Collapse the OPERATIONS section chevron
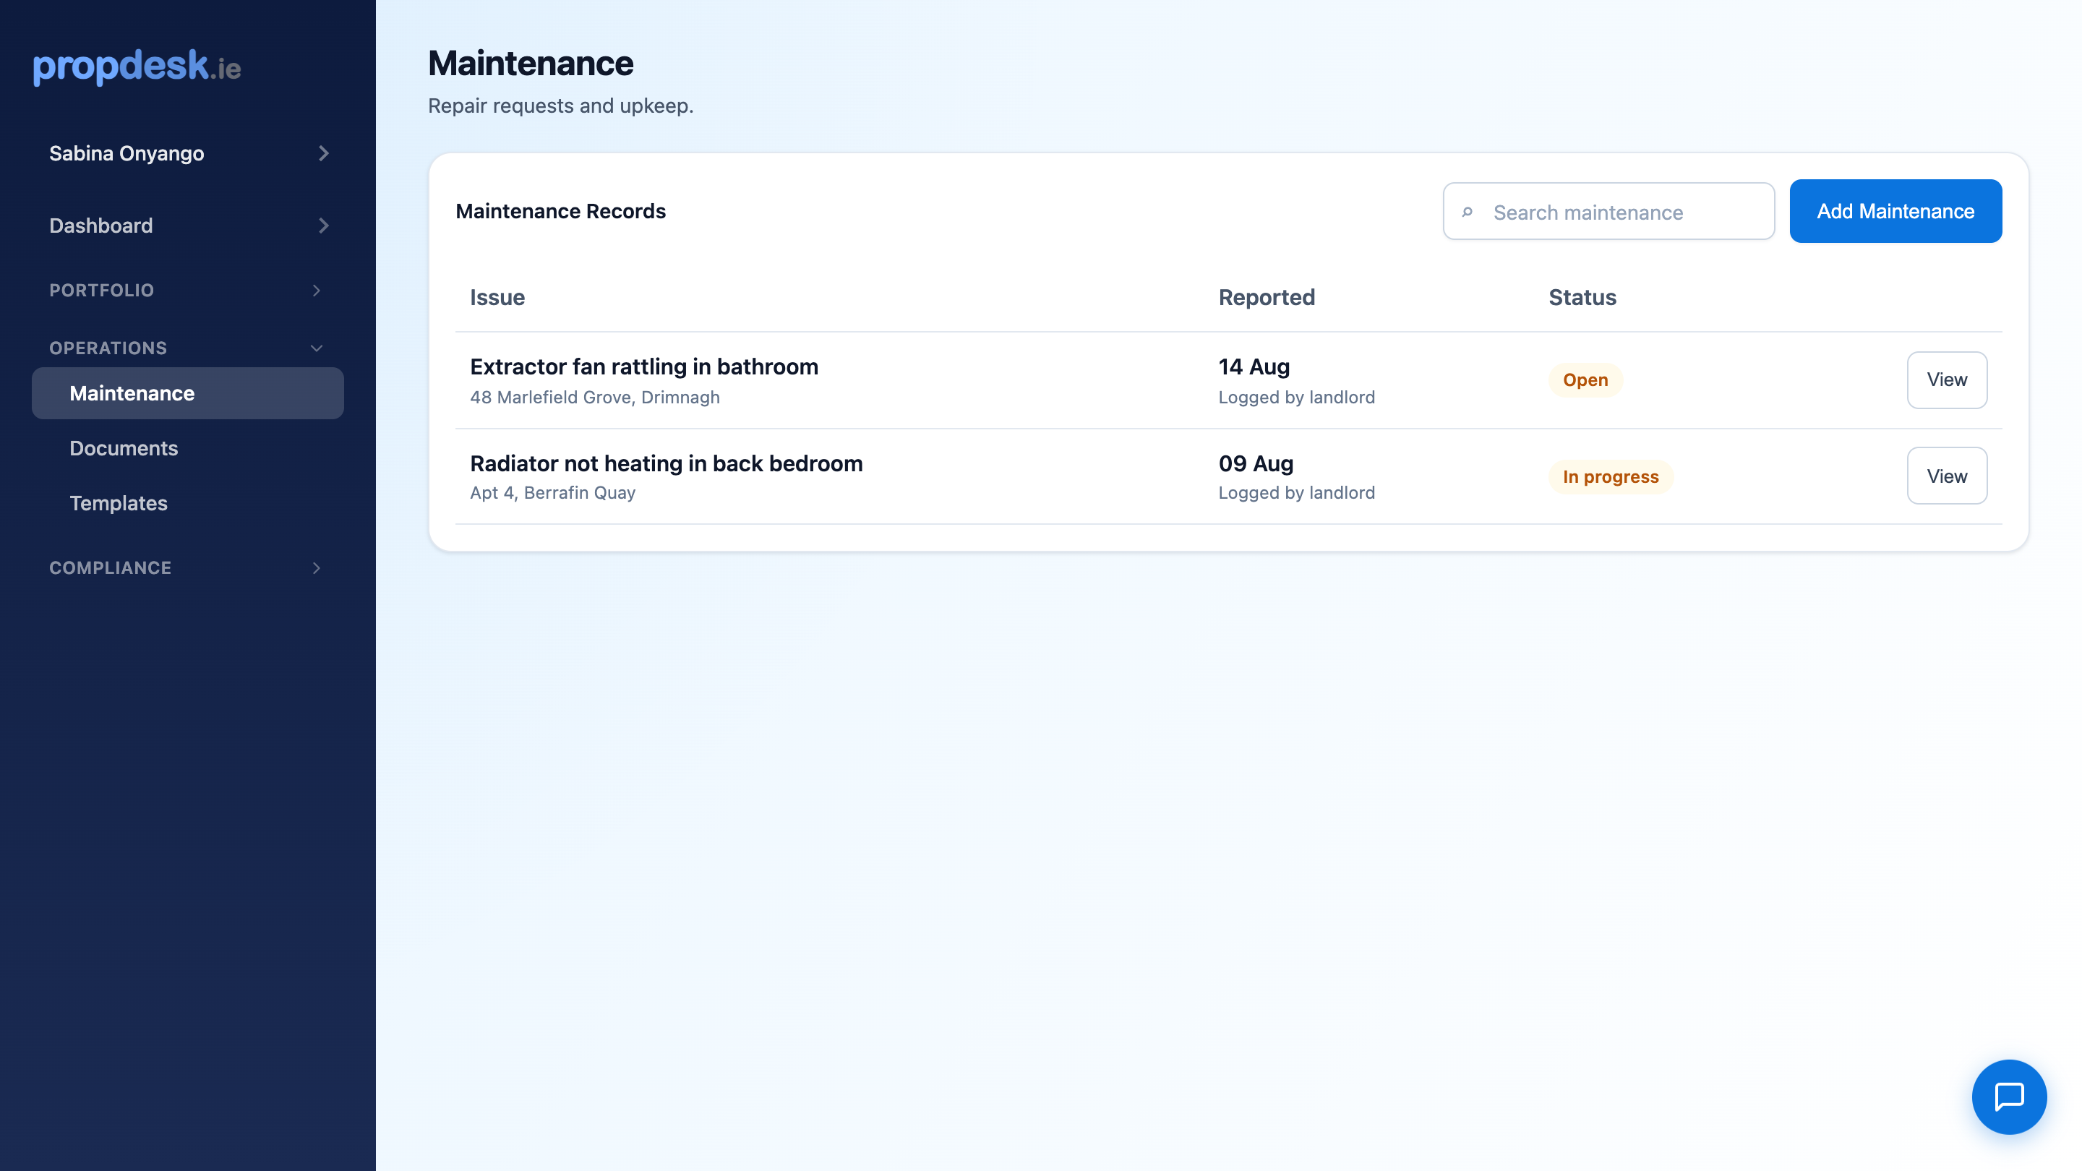 [x=317, y=348]
